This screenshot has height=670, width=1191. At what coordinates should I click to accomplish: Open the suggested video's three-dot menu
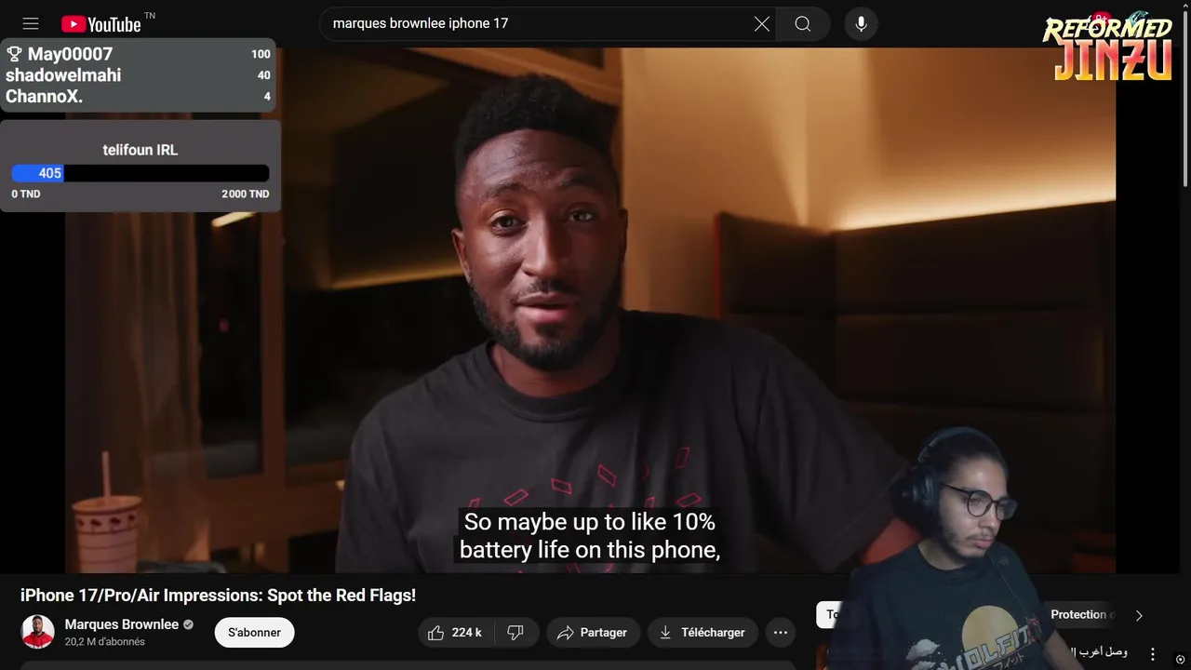click(x=1153, y=654)
